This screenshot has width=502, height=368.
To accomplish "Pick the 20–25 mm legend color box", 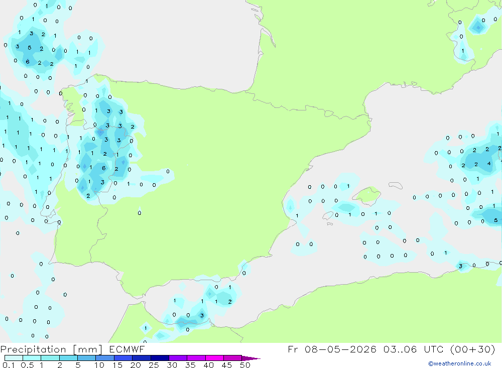I will point(142,358).
